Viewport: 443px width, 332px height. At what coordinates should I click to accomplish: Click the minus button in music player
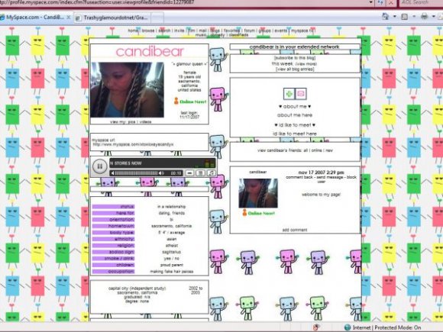click(189, 173)
